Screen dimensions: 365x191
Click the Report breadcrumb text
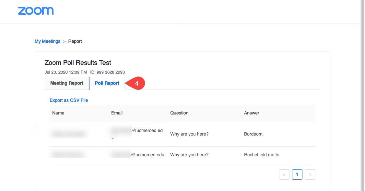pyautogui.click(x=75, y=41)
